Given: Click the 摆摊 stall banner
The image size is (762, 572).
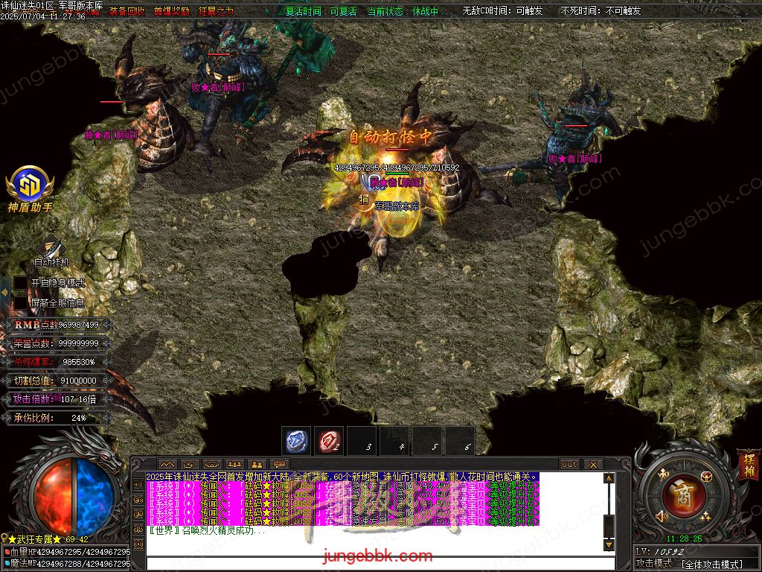Looking at the screenshot, I should click(x=748, y=464).
